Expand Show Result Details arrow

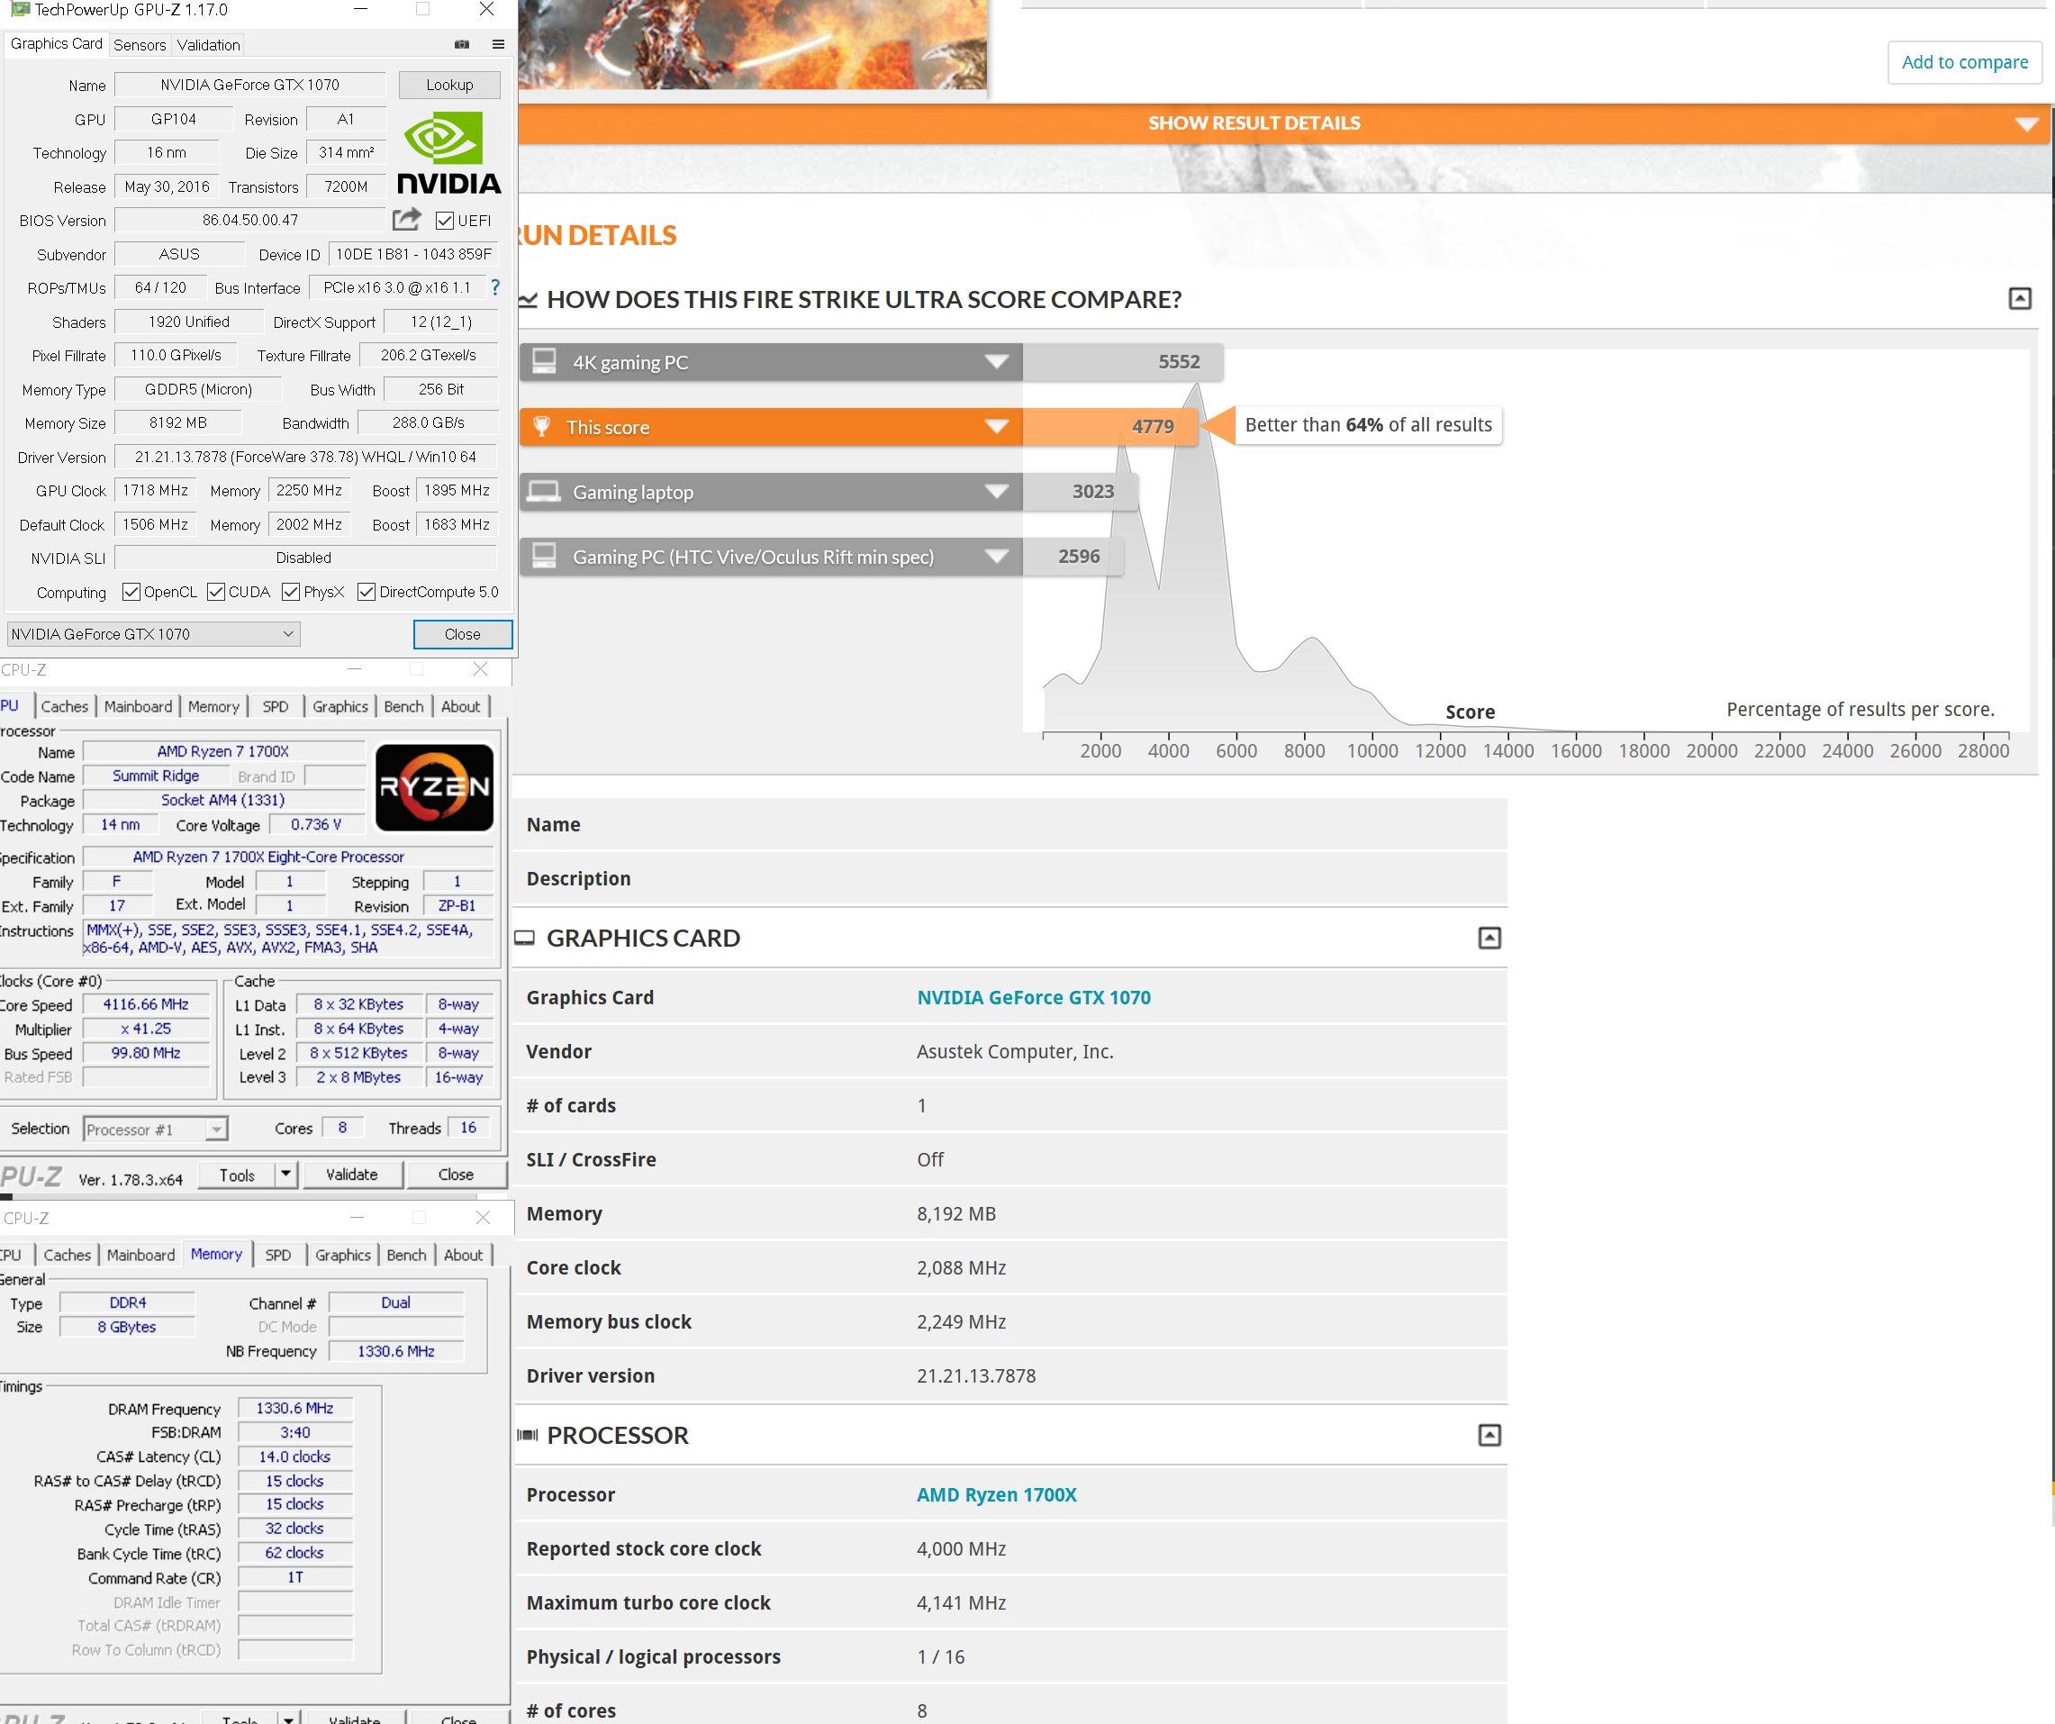[2026, 124]
